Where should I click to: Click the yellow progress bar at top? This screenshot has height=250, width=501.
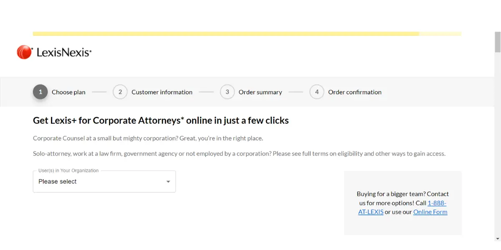pyautogui.click(x=247, y=34)
